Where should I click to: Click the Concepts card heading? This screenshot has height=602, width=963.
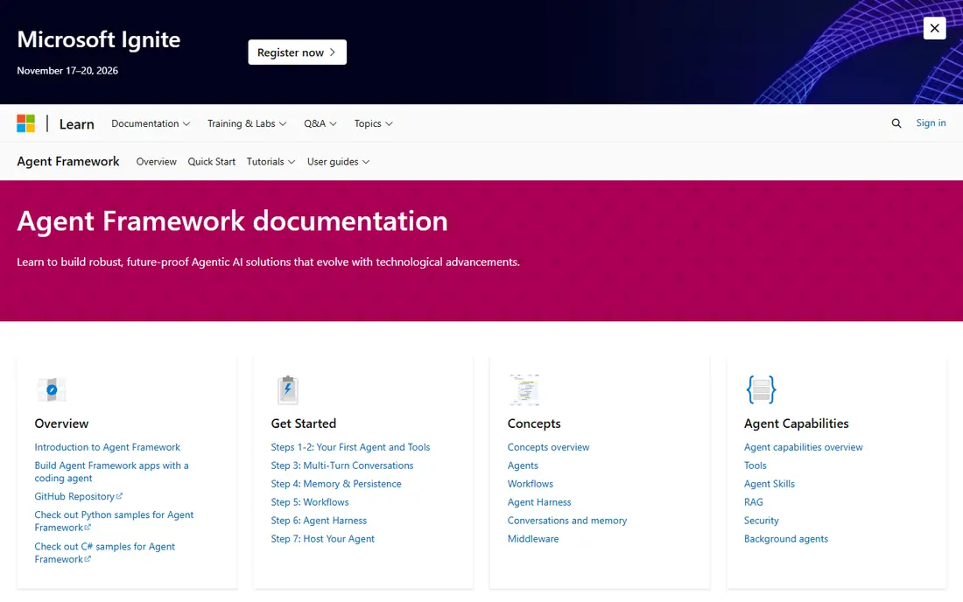coord(534,423)
